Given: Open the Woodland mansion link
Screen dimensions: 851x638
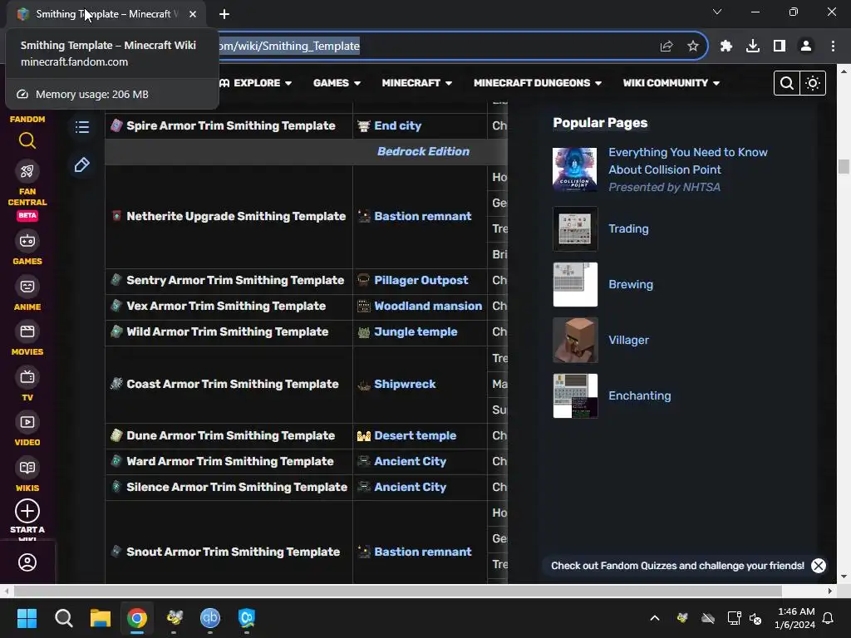Looking at the screenshot, I should tap(428, 306).
